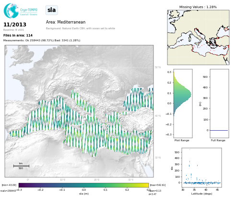
Task: Click the Background: Natural Earth caption
Action: (x=81, y=28)
